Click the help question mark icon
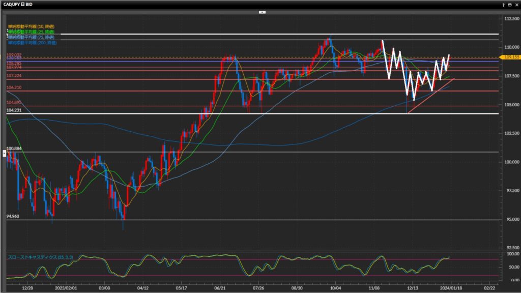This screenshot has height=293, width=521. (x=503, y=4)
